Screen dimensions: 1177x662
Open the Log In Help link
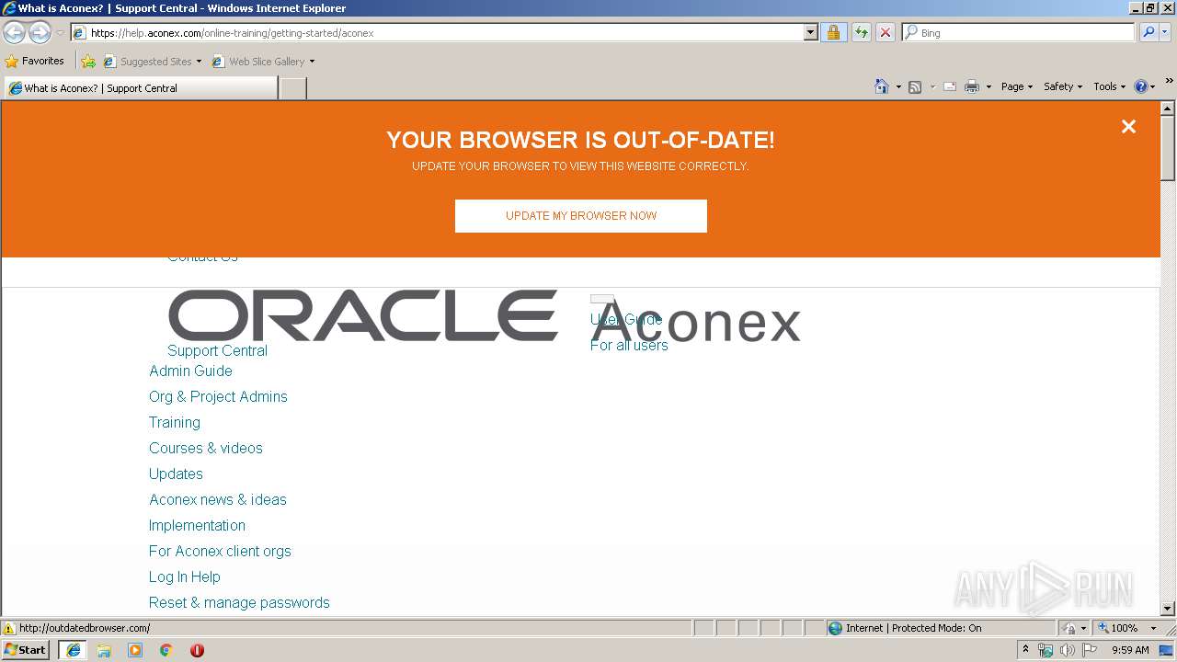(x=185, y=576)
